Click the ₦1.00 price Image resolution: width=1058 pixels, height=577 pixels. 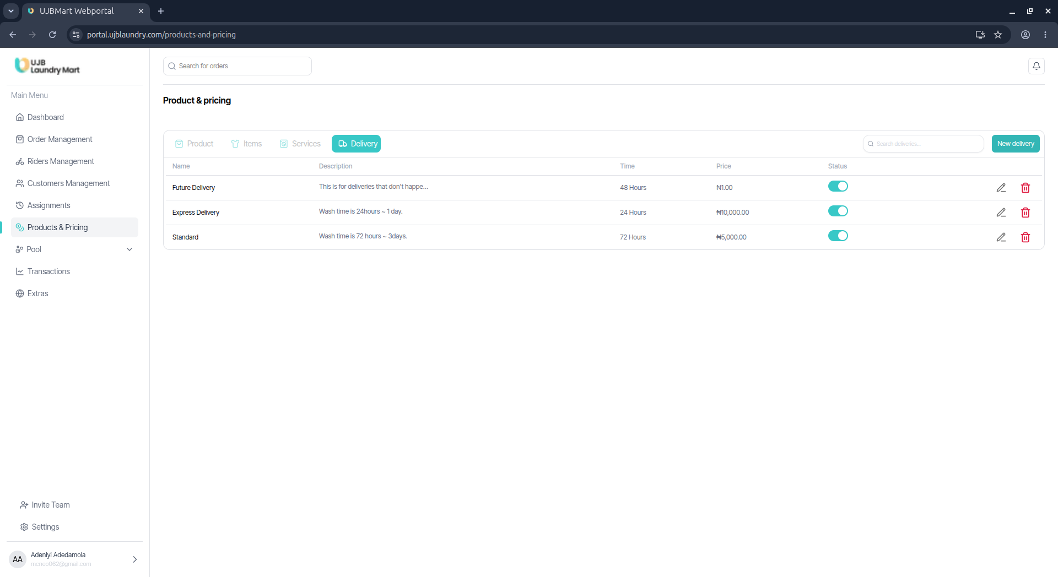click(x=724, y=188)
